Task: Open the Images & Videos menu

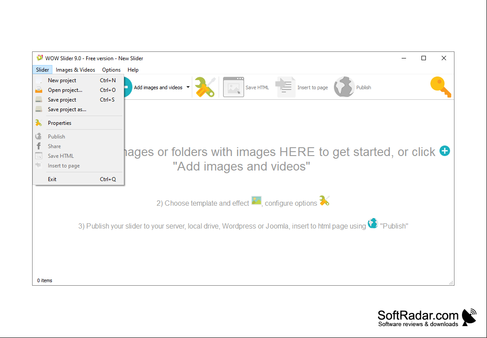Action: pyautogui.click(x=76, y=70)
